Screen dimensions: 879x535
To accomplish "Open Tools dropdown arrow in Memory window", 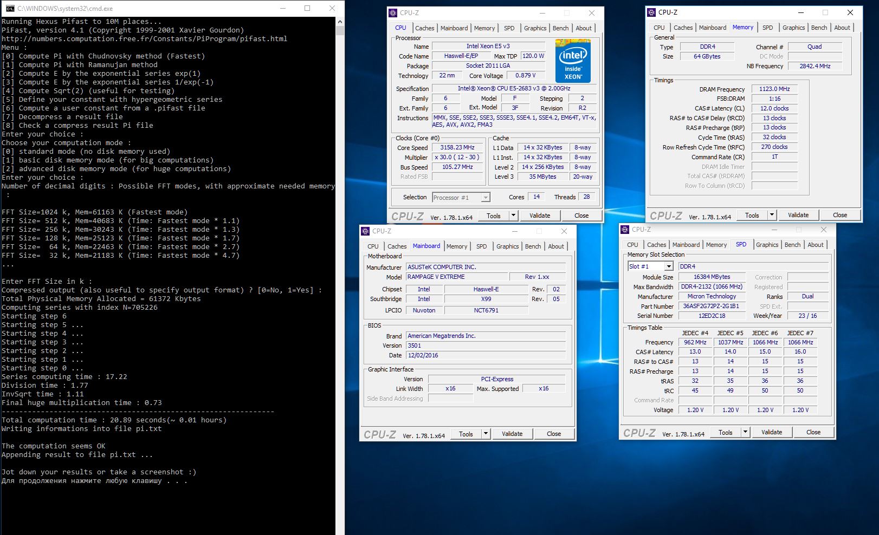I will click(772, 215).
